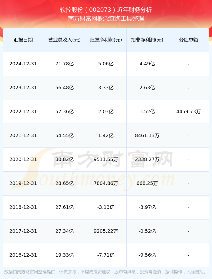Image resolution: width=212 pixels, height=279 pixels.
Task: Click the value -9.56亿
Action: (x=147, y=255)
